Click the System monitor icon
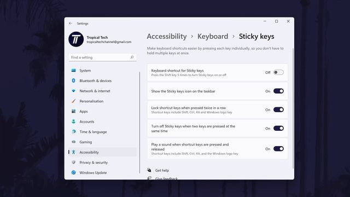The height and width of the screenshot is (197, 350). (73, 71)
